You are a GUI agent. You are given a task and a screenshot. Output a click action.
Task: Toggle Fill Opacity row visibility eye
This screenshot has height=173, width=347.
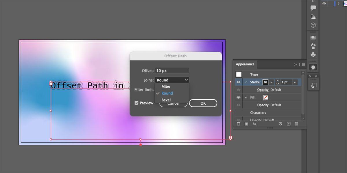[x=239, y=105]
